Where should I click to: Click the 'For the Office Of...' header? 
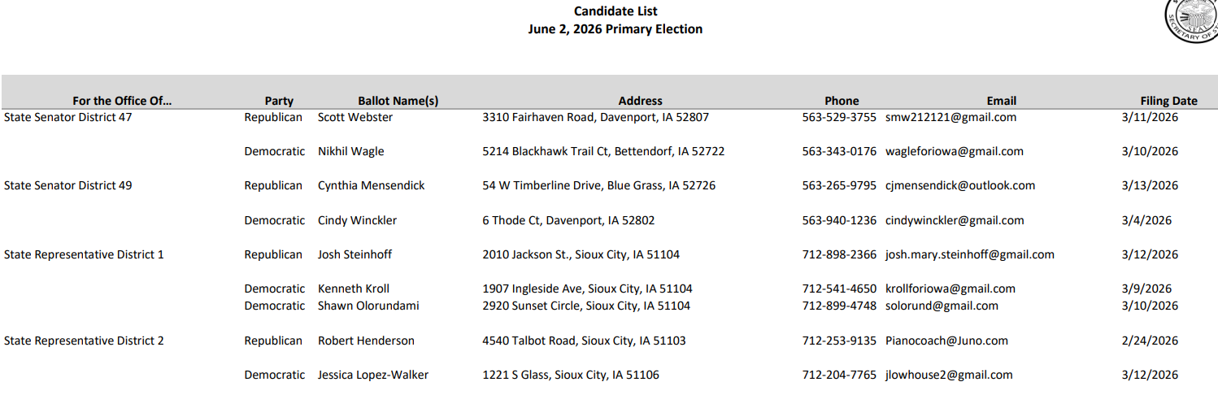point(122,101)
